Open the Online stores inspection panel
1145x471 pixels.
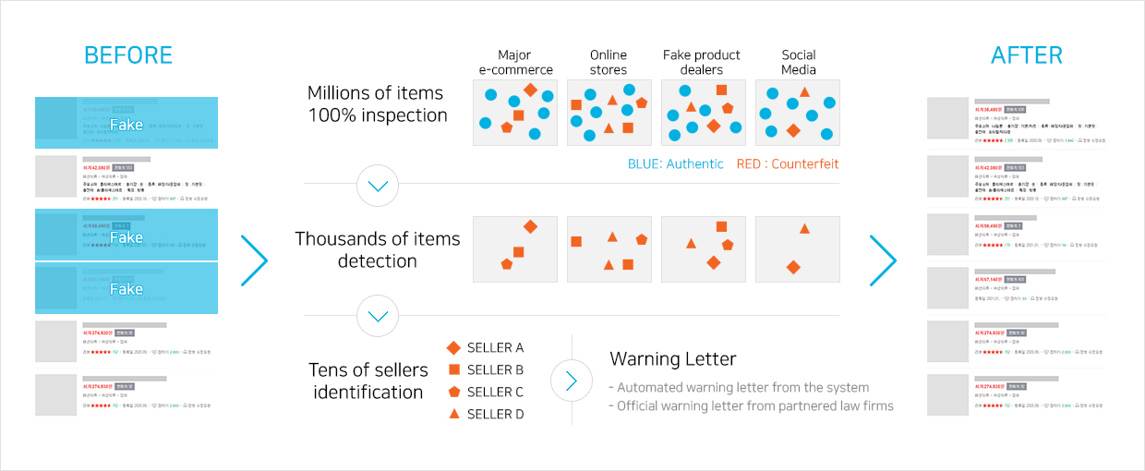point(609,112)
